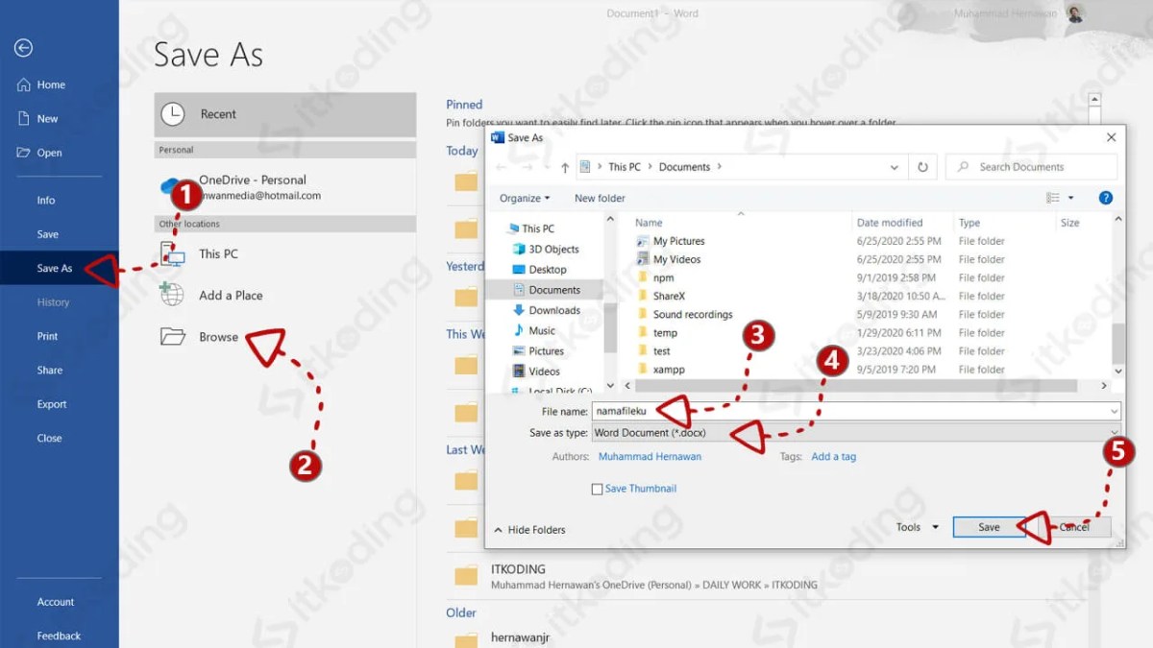Click the Add a tag link
The image size is (1153, 648).
click(x=834, y=456)
